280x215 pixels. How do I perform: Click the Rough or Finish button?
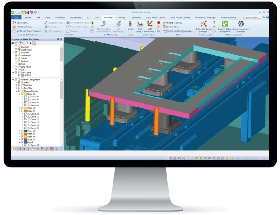[55, 23]
